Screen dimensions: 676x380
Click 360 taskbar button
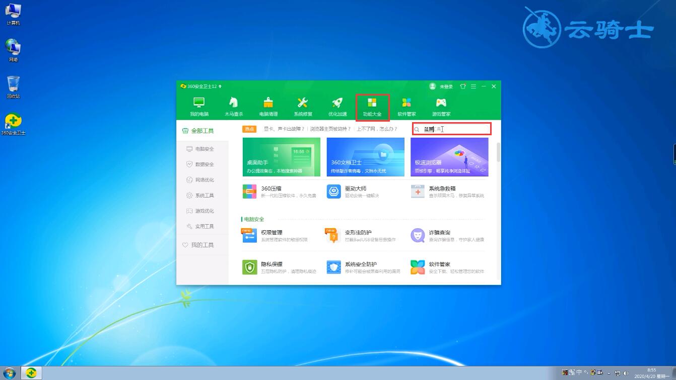pyautogui.click(x=31, y=373)
